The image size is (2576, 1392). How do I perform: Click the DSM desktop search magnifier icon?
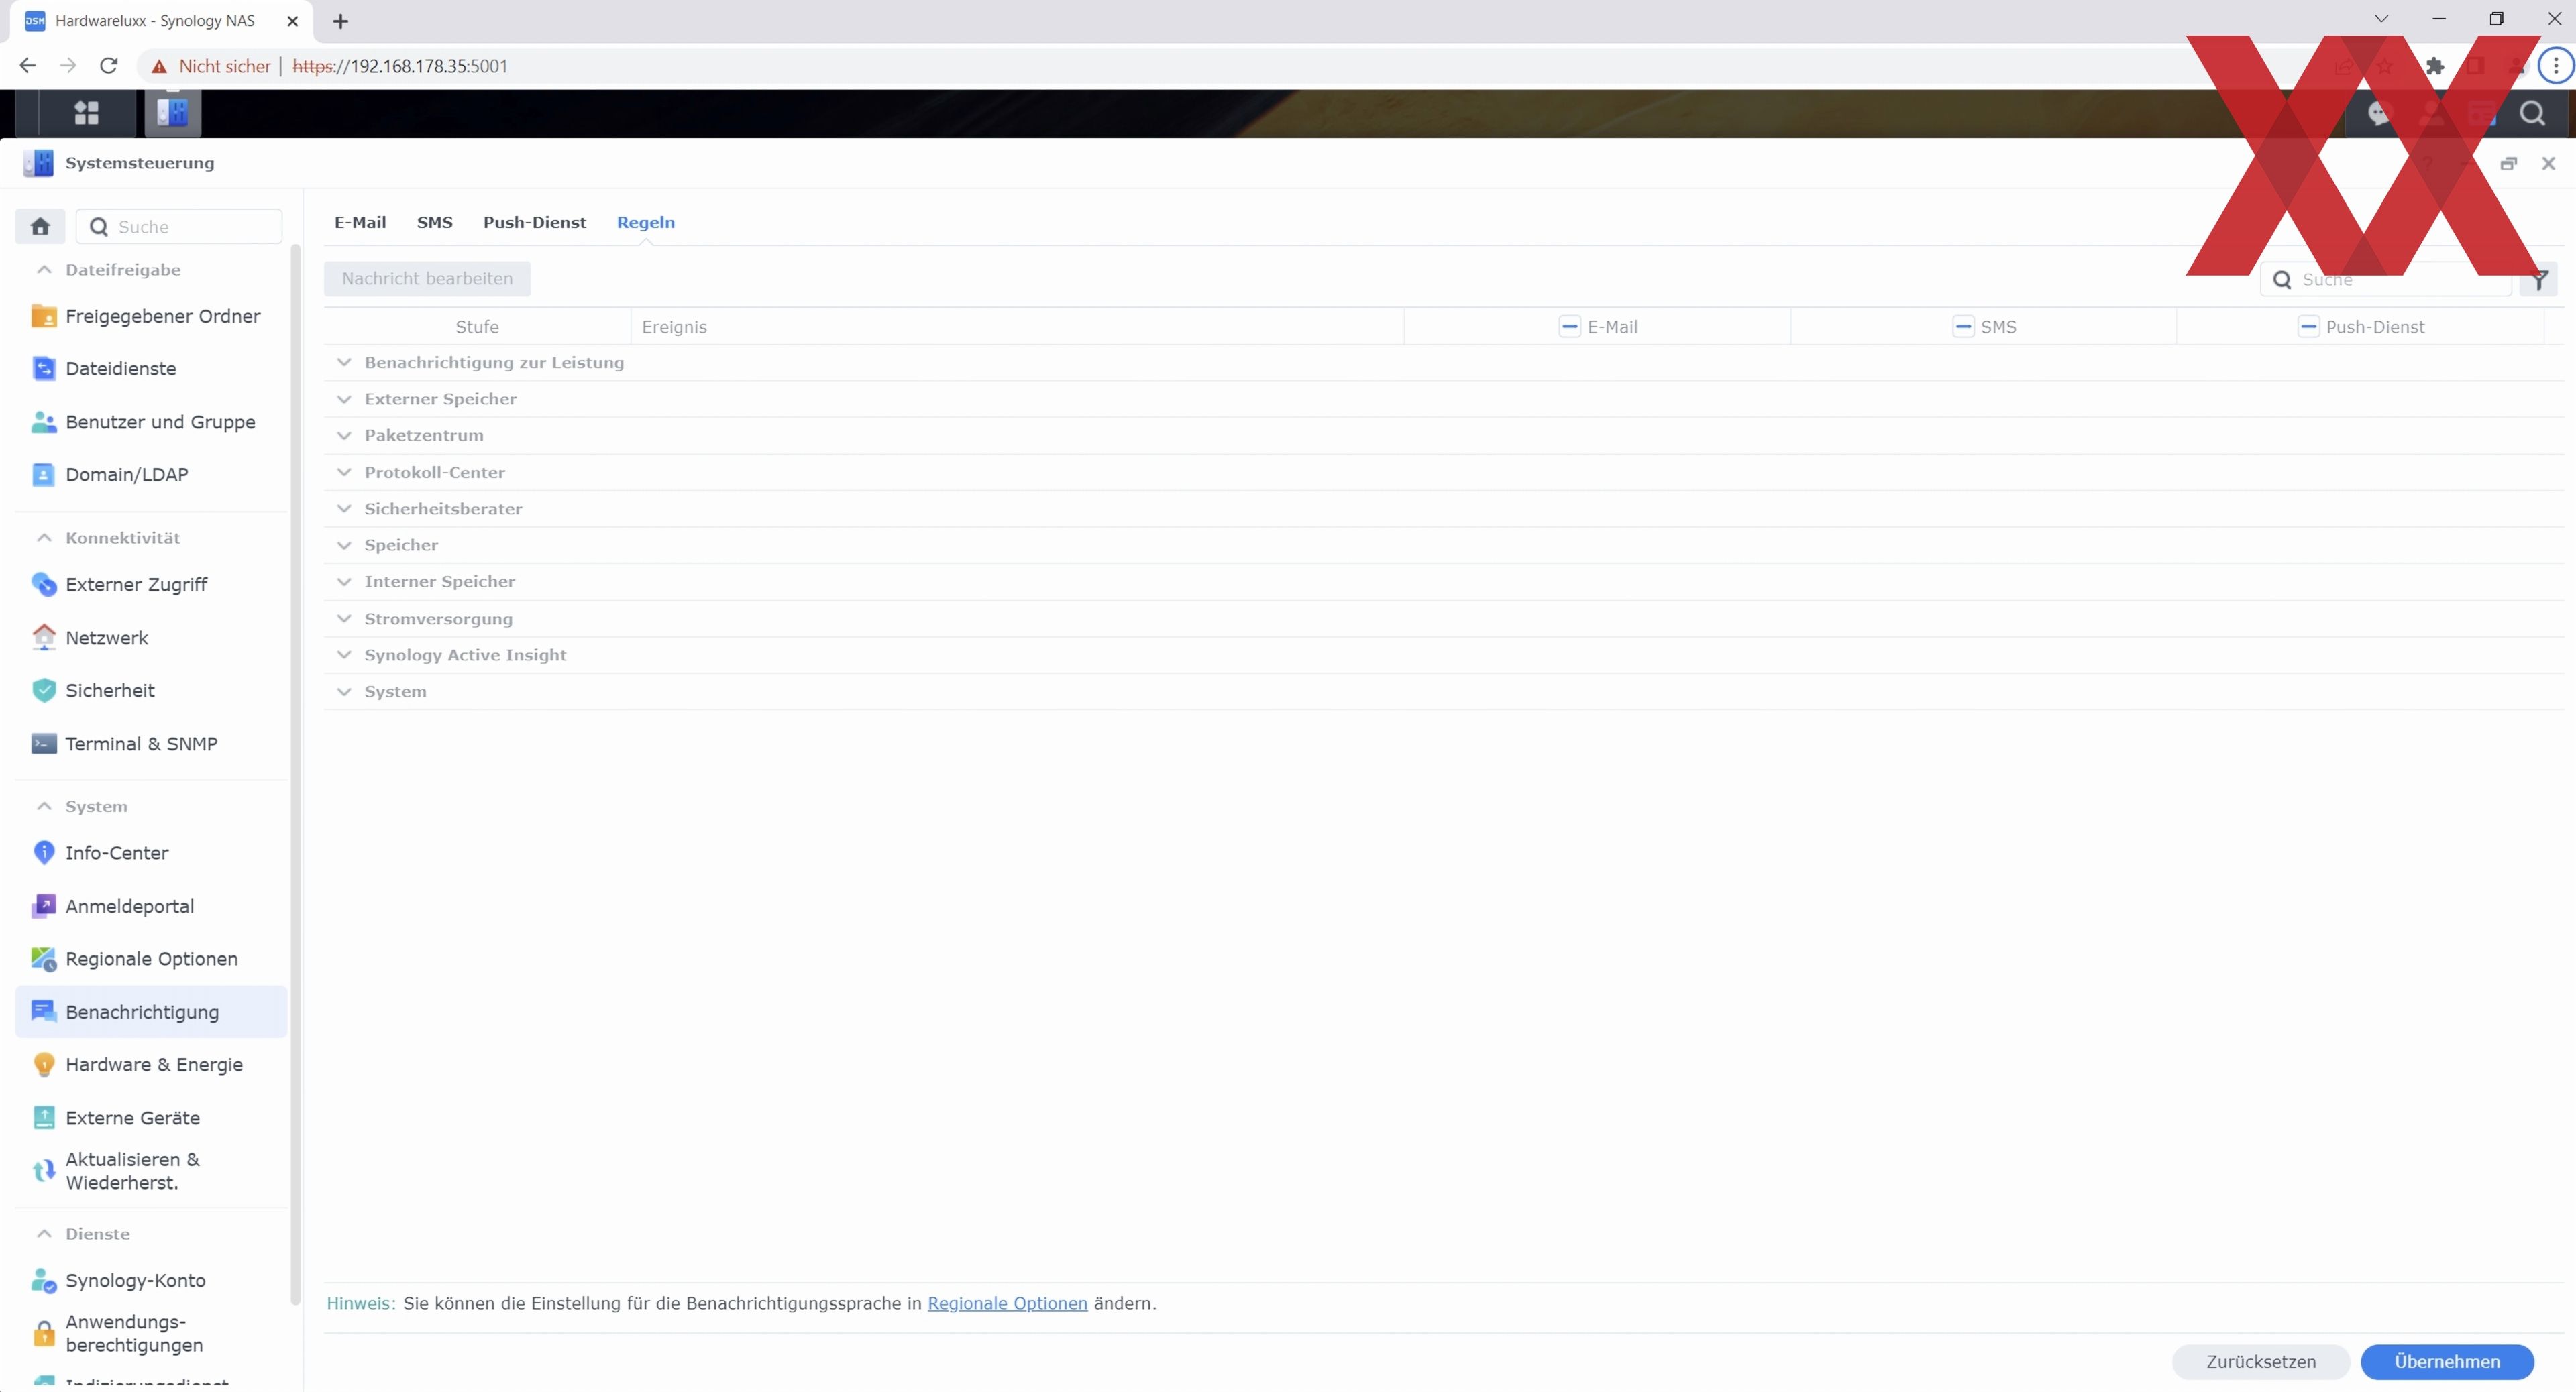point(2532,113)
